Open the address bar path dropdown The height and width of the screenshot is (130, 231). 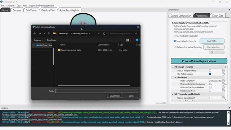[99, 34]
